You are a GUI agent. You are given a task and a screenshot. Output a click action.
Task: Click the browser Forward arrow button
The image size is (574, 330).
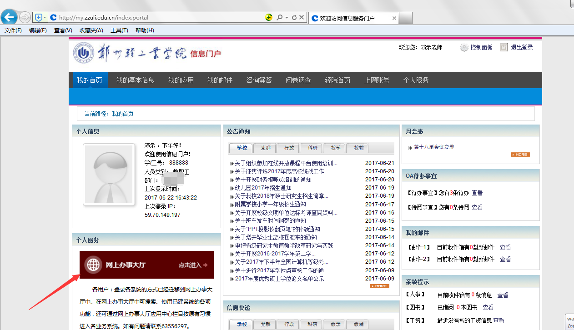[25, 18]
